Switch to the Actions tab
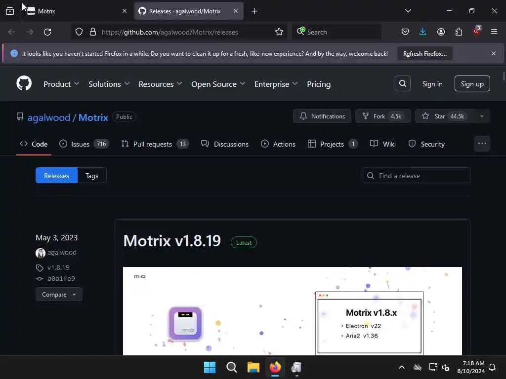This screenshot has width=506, height=379. [278, 144]
